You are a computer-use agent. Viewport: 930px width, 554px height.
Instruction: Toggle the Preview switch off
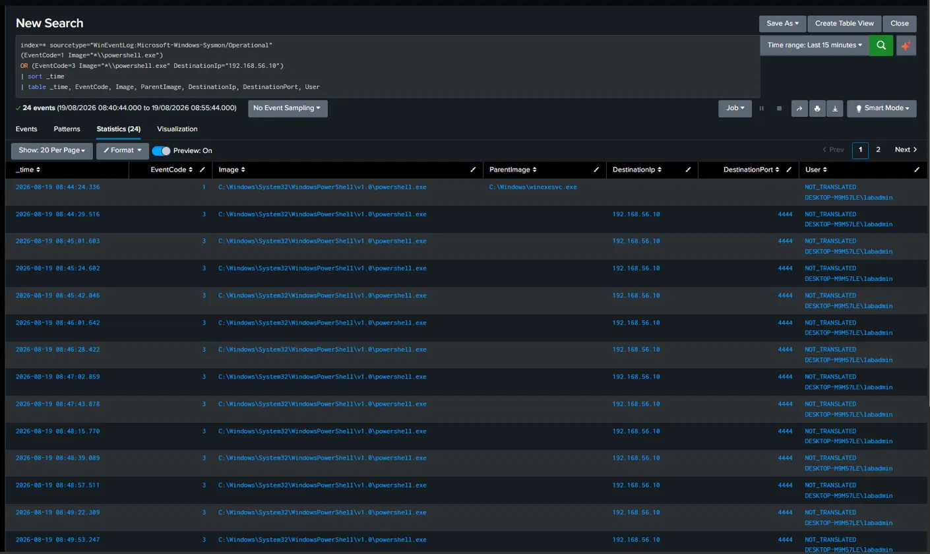click(161, 150)
